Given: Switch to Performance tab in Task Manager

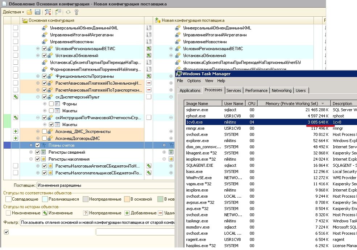Looking at the screenshot, I should click(256, 90).
